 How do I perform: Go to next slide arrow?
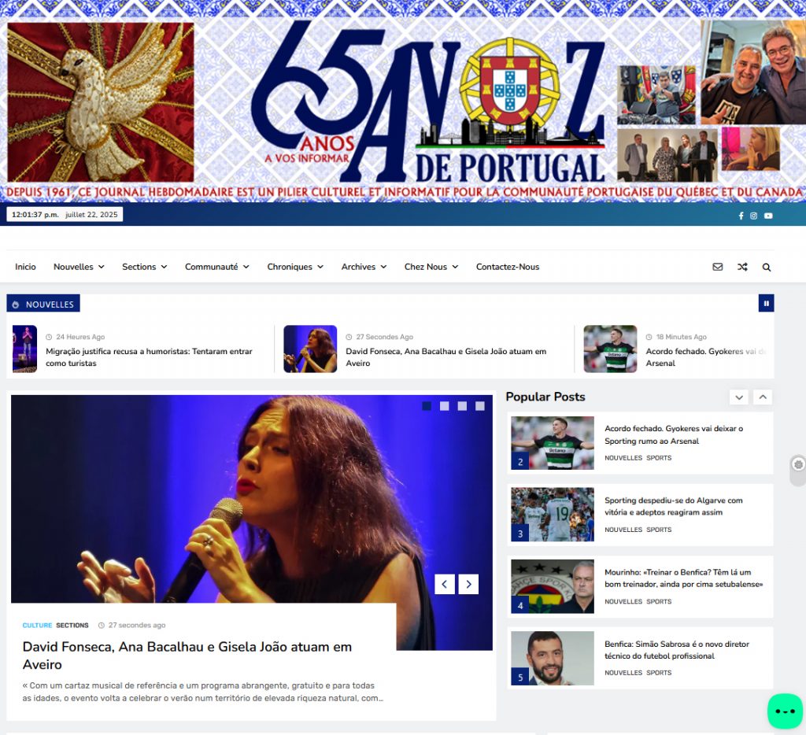468,584
